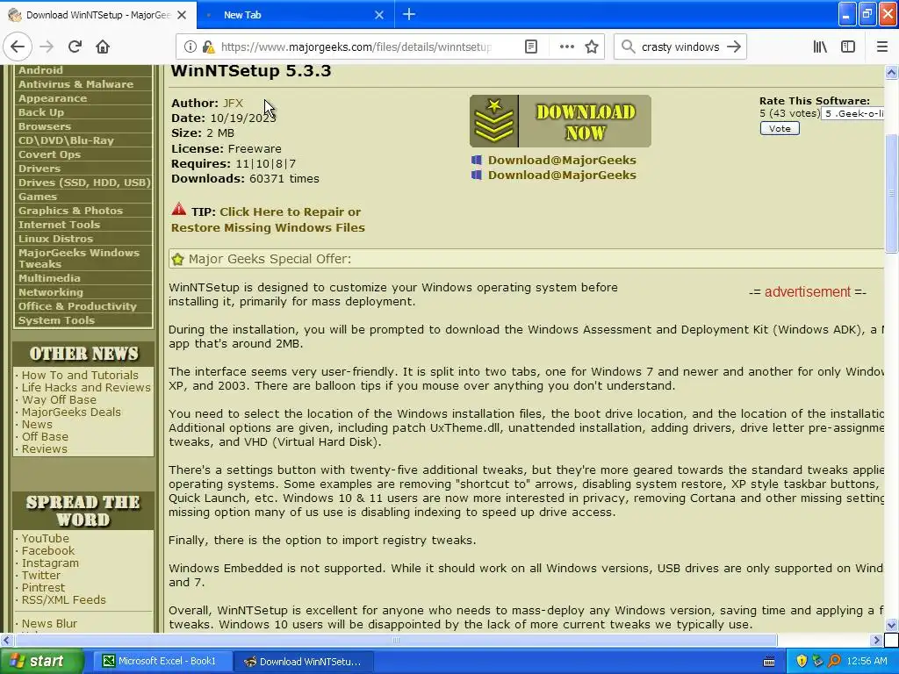This screenshot has width=899, height=674.
Task: Open the Repair or Restore Windows Files tip
Action: (x=268, y=219)
